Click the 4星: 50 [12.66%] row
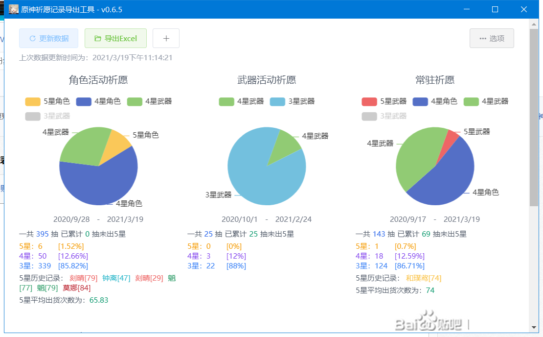This screenshot has height=337, width=543. (x=54, y=256)
